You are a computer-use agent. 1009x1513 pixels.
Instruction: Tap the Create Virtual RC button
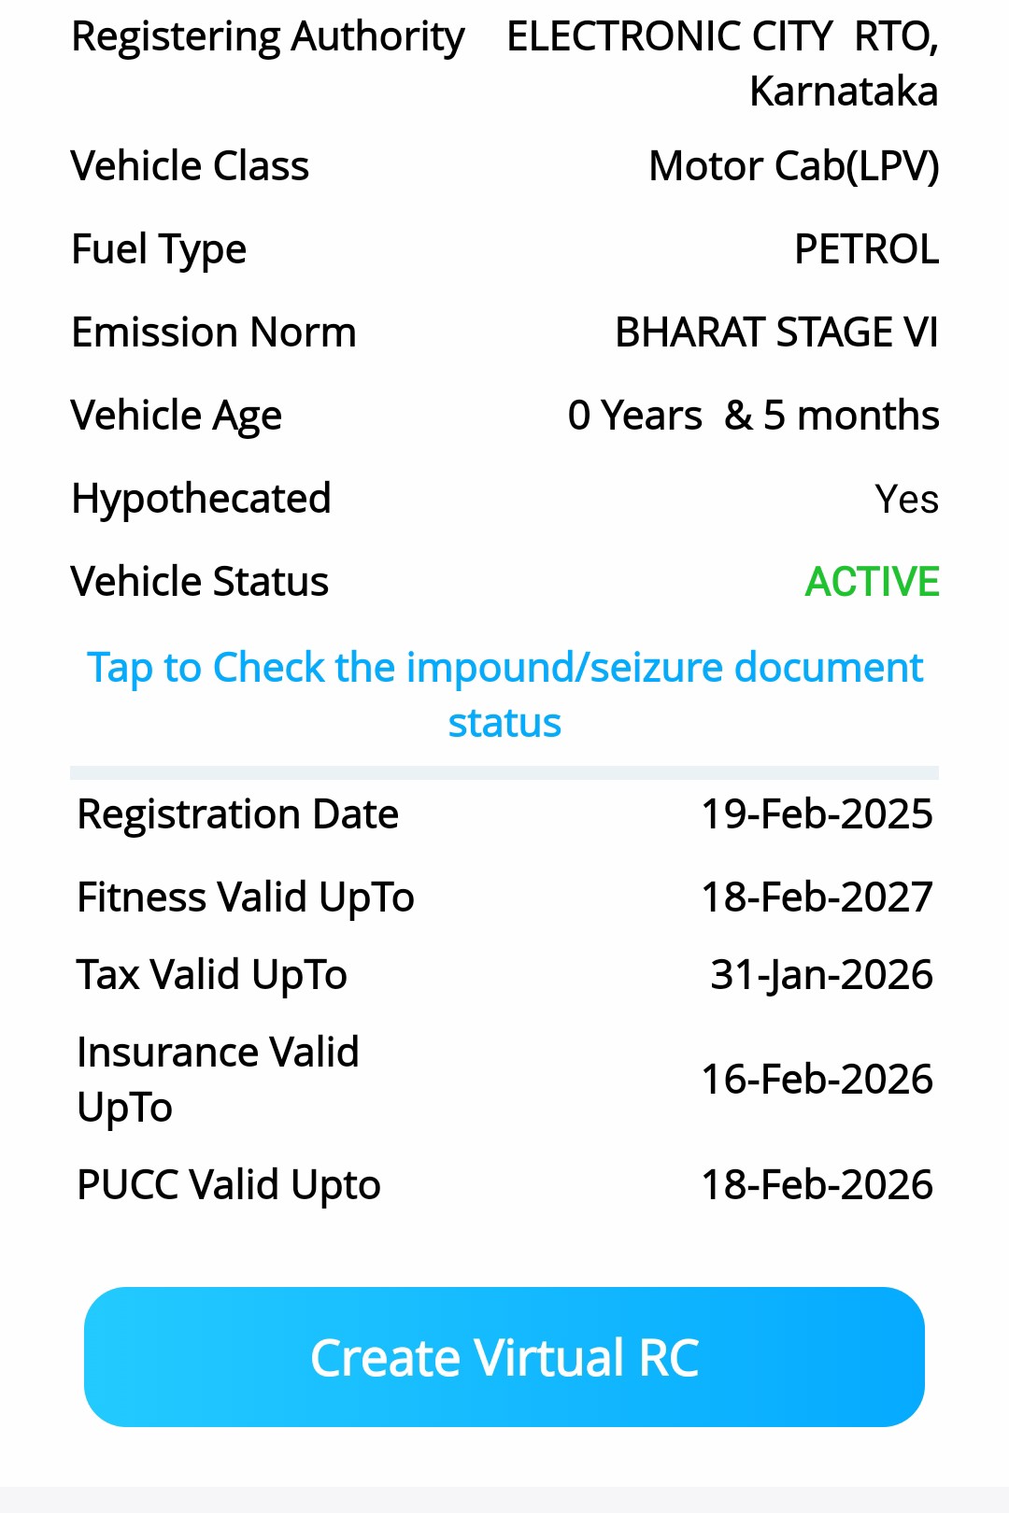[504, 1357]
